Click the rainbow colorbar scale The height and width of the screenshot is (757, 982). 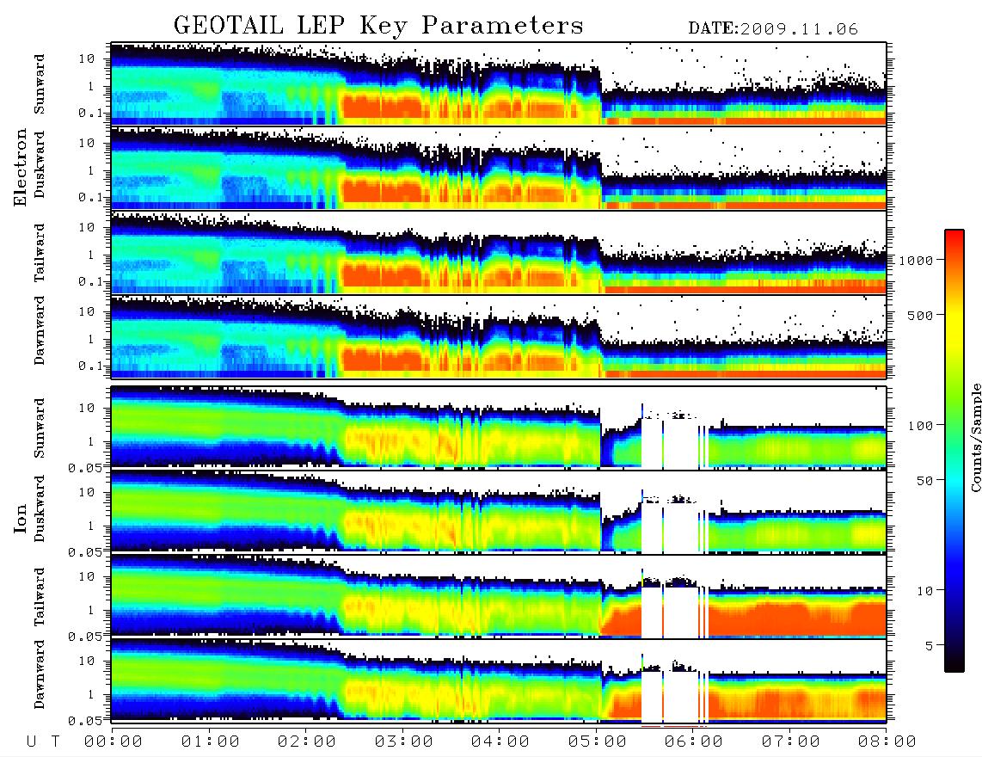pyautogui.click(x=954, y=451)
